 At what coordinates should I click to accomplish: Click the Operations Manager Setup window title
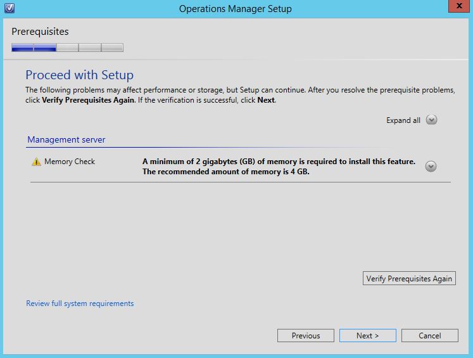tap(236, 9)
